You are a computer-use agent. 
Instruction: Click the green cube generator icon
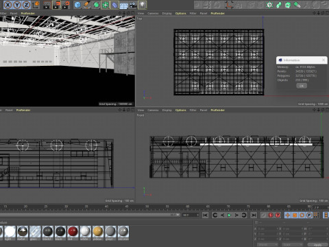tap(288, 5)
